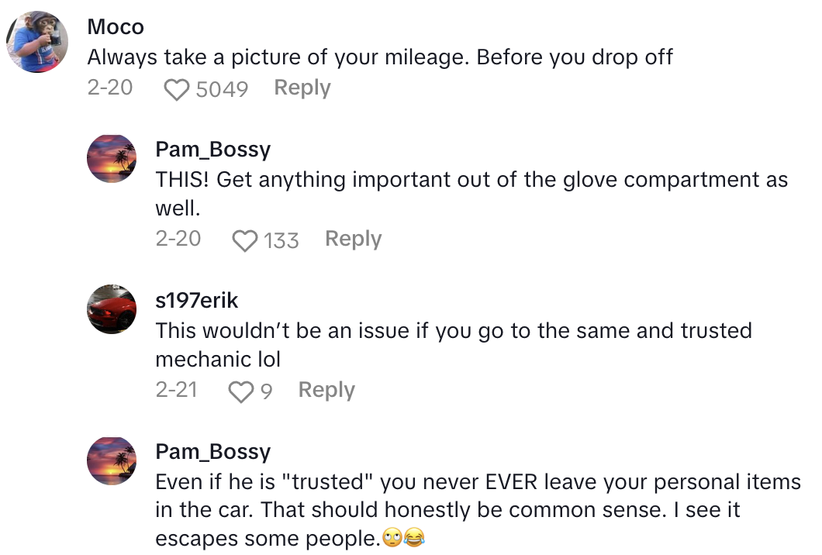Image resolution: width=822 pixels, height=555 pixels.
Task: Click the Pam_Bossy username above the "THIS!" comment
Action: pyautogui.click(x=212, y=149)
